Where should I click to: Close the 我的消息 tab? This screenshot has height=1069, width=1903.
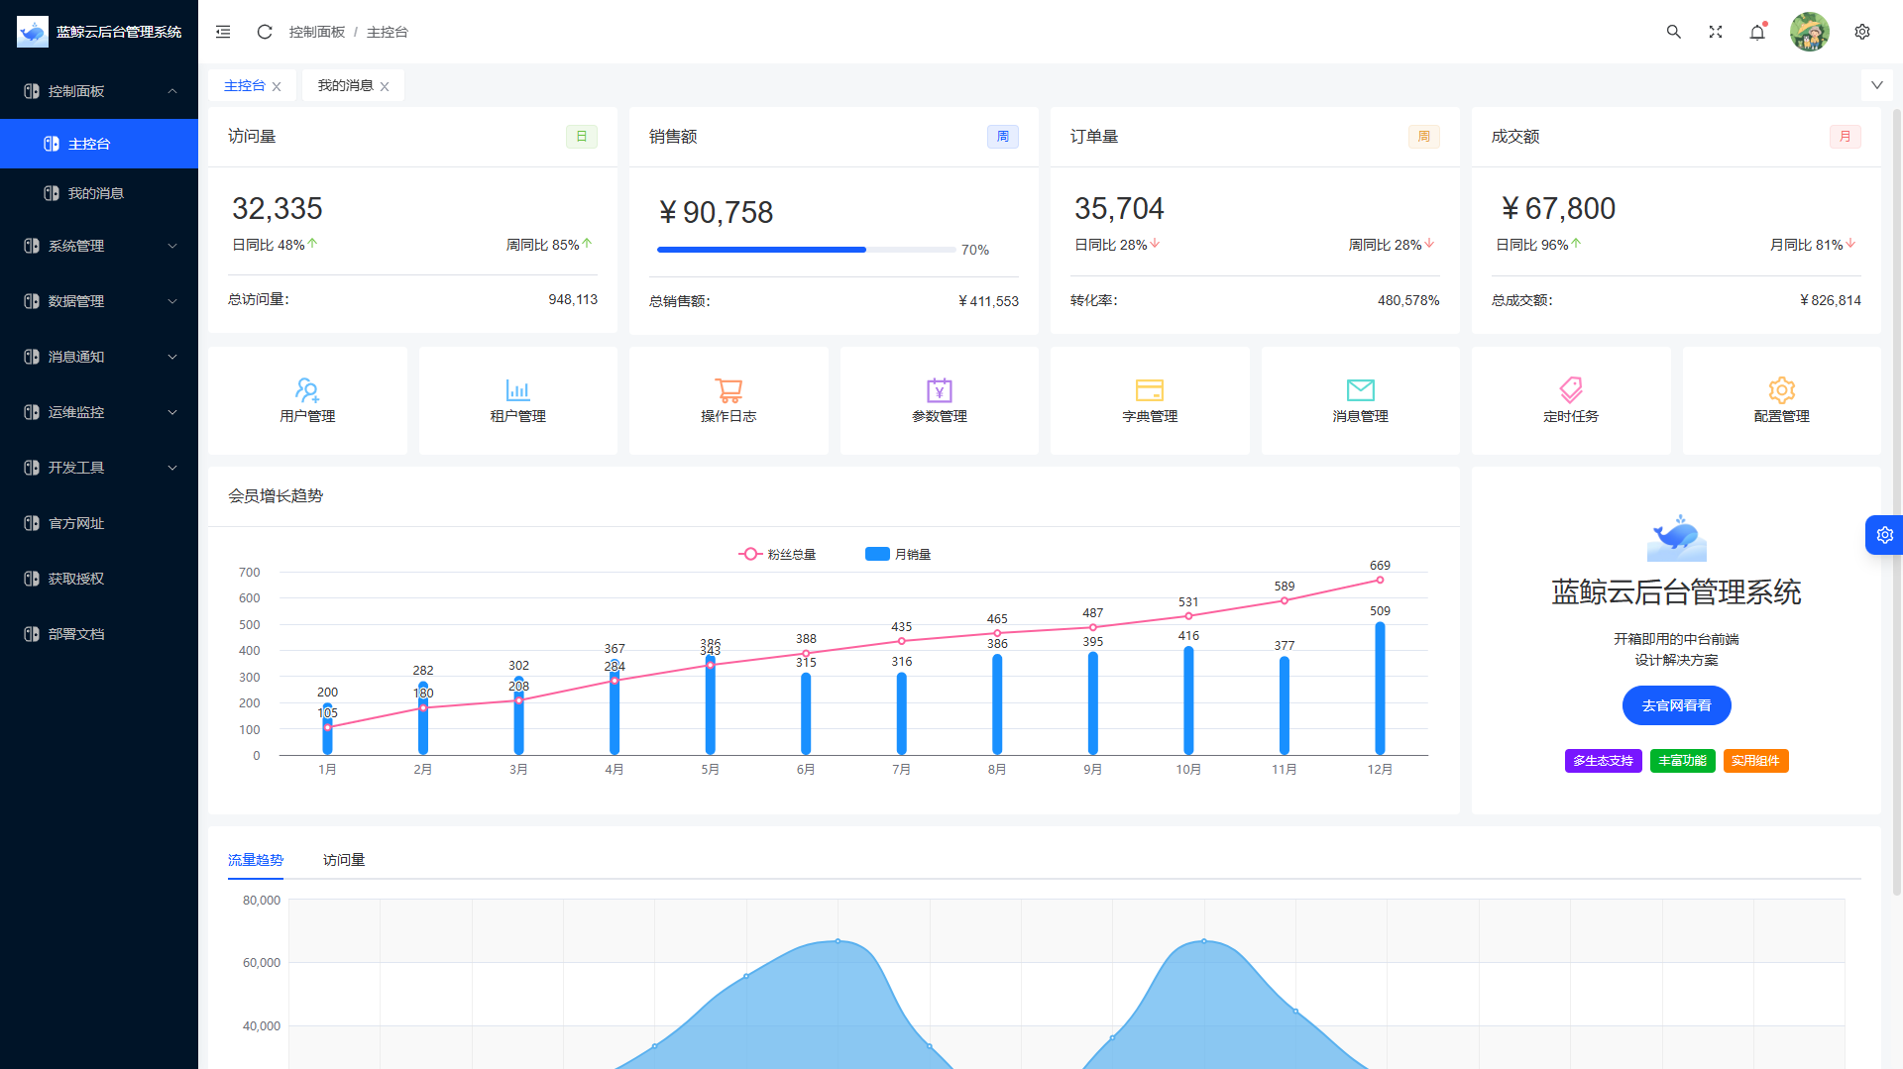(x=385, y=87)
